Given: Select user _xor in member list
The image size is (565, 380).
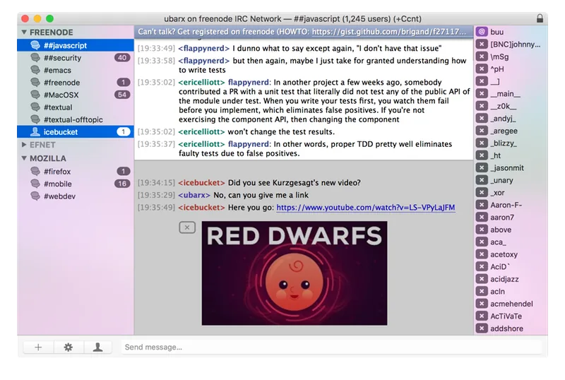Looking at the screenshot, I should point(511,193).
